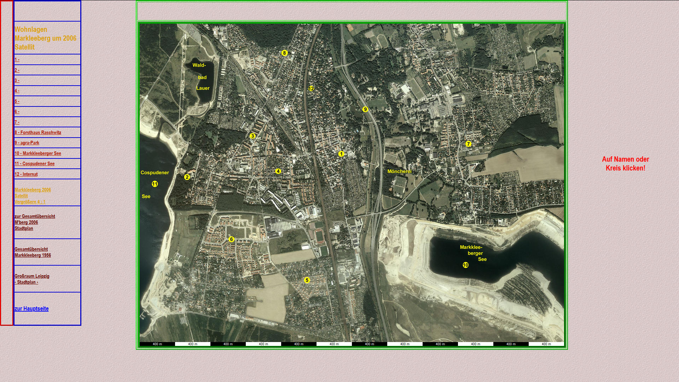The height and width of the screenshot is (382, 679).
Task: Open the '12 - Internat' sidebar link
Action: coord(26,174)
